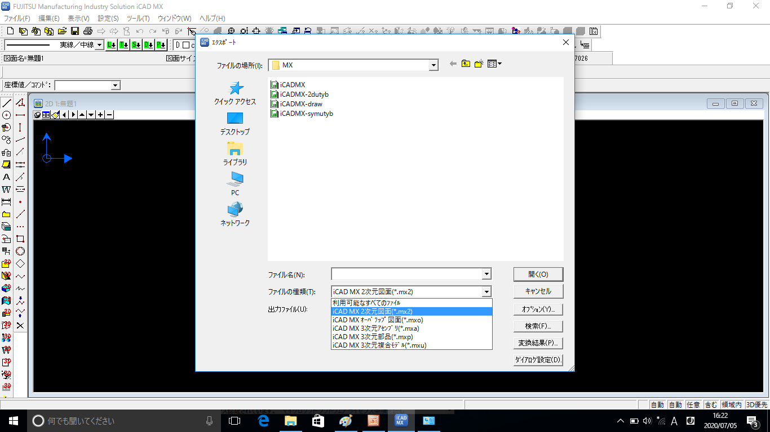Select the Diamond shape tool in the left palette
Screen dimensions: 770x432
click(x=20, y=264)
